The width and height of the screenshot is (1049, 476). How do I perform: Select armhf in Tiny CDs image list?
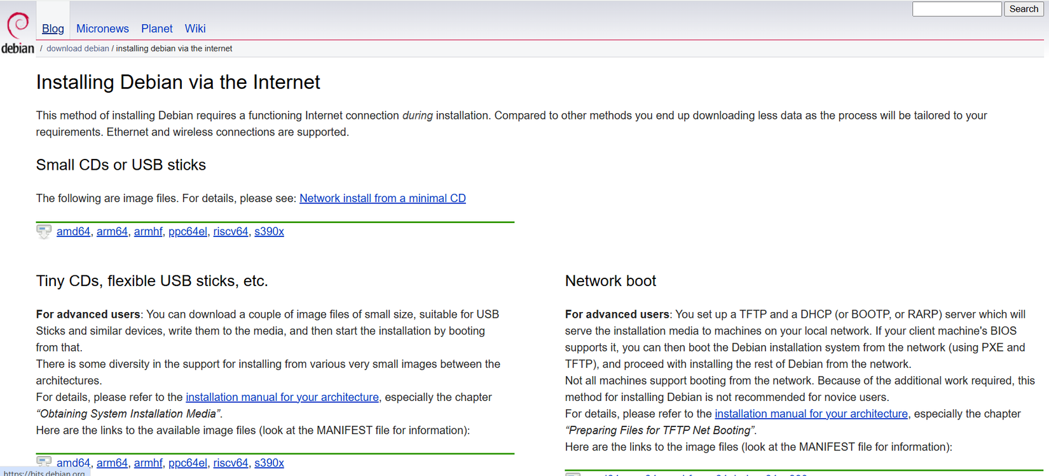[148, 463]
